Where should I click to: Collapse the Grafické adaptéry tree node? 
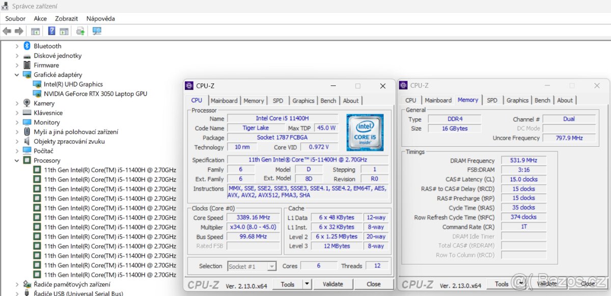(x=17, y=74)
